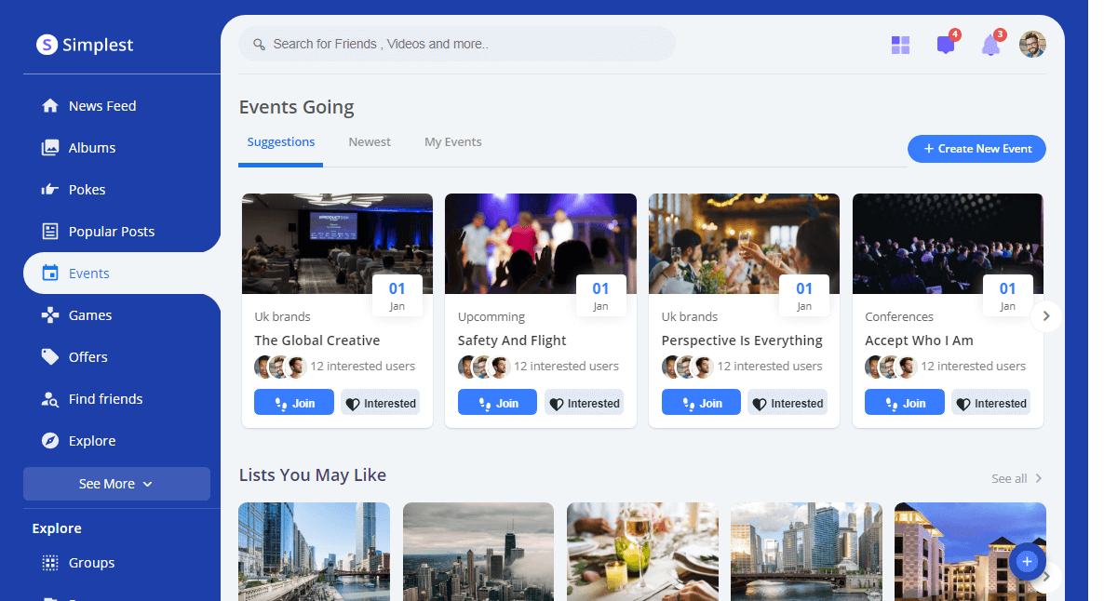Viewport: 1104px width, 601px height.
Task: Open News Feed from sidebar
Action: point(101,106)
